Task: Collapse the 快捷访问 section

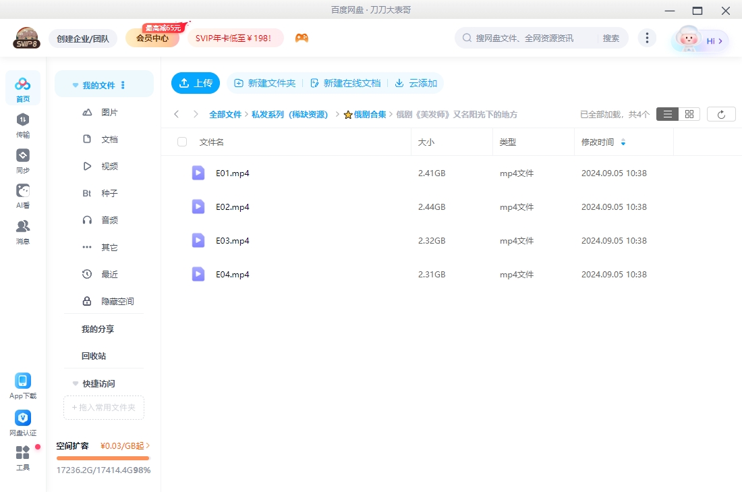Action: tap(75, 383)
